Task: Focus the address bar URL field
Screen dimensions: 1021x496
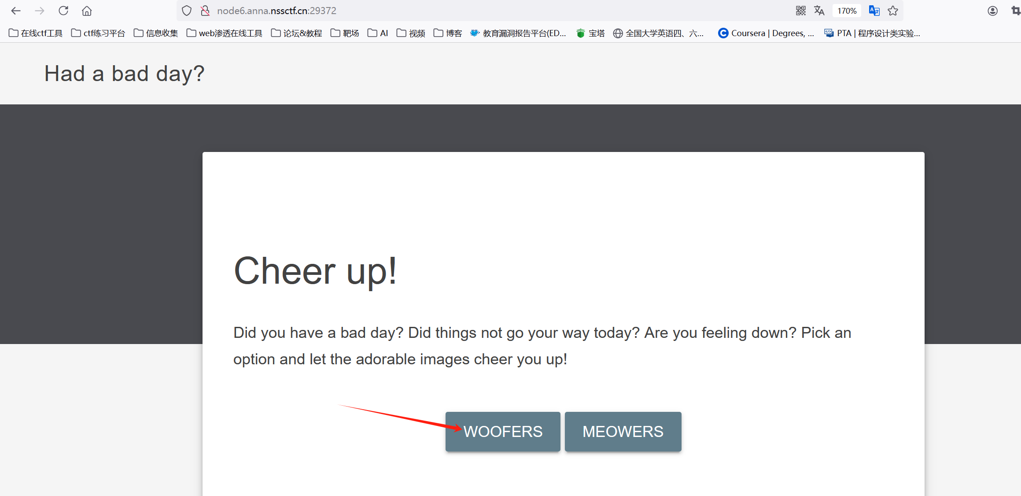Action: (x=484, y=11)
